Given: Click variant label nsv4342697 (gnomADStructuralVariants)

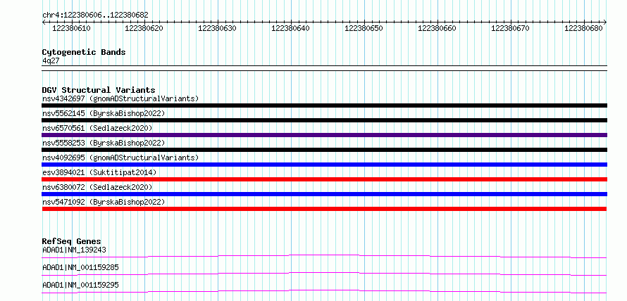Looking at the screenshot, I should point(120,98).
